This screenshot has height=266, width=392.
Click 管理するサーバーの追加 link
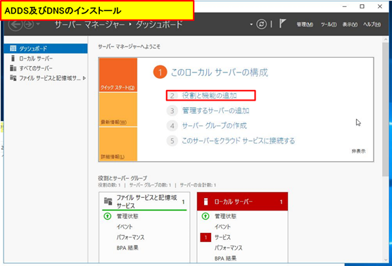pyautogui.click(x=216, y=110)
